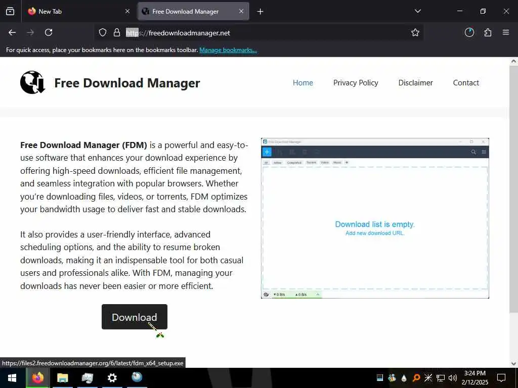Screen dimensions: 518x388
Task: Open the circular gauge icon in the Firefox toolbar
Action: 469,32
